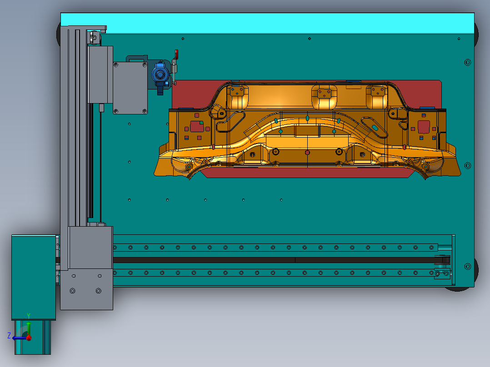490x367 pixels.
Task: Select the gray carriage base plate with four bolts
Action: (86, 289)
